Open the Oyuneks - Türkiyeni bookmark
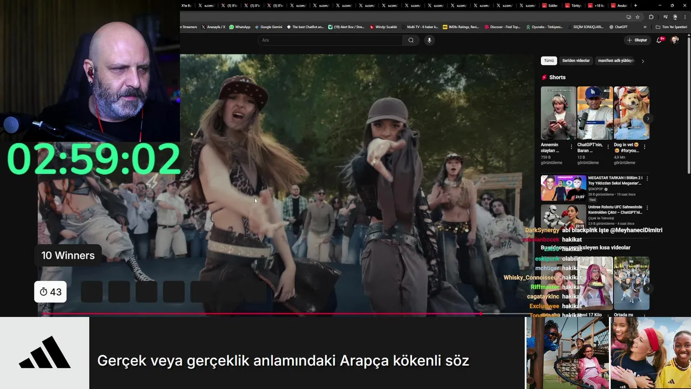 point(544,26)
